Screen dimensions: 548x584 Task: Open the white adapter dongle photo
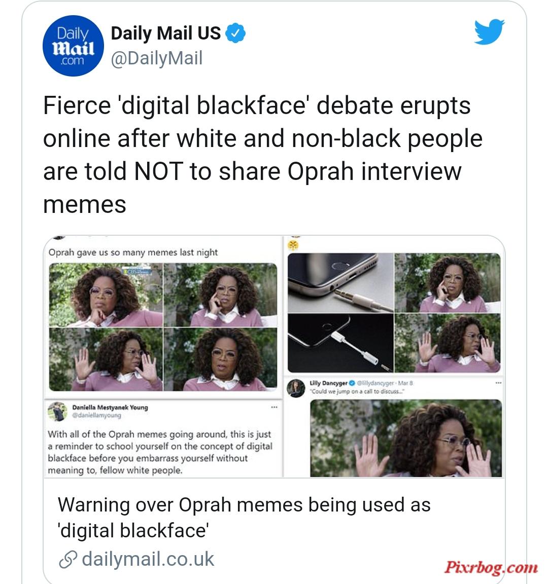tap(341, 343)
